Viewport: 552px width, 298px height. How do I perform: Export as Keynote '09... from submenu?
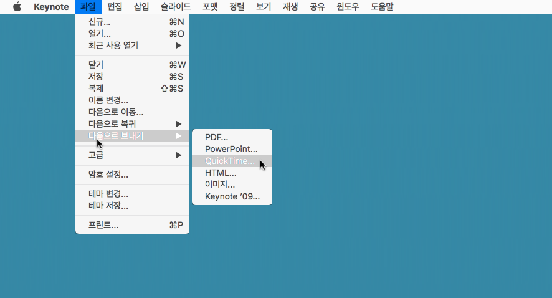232,196
